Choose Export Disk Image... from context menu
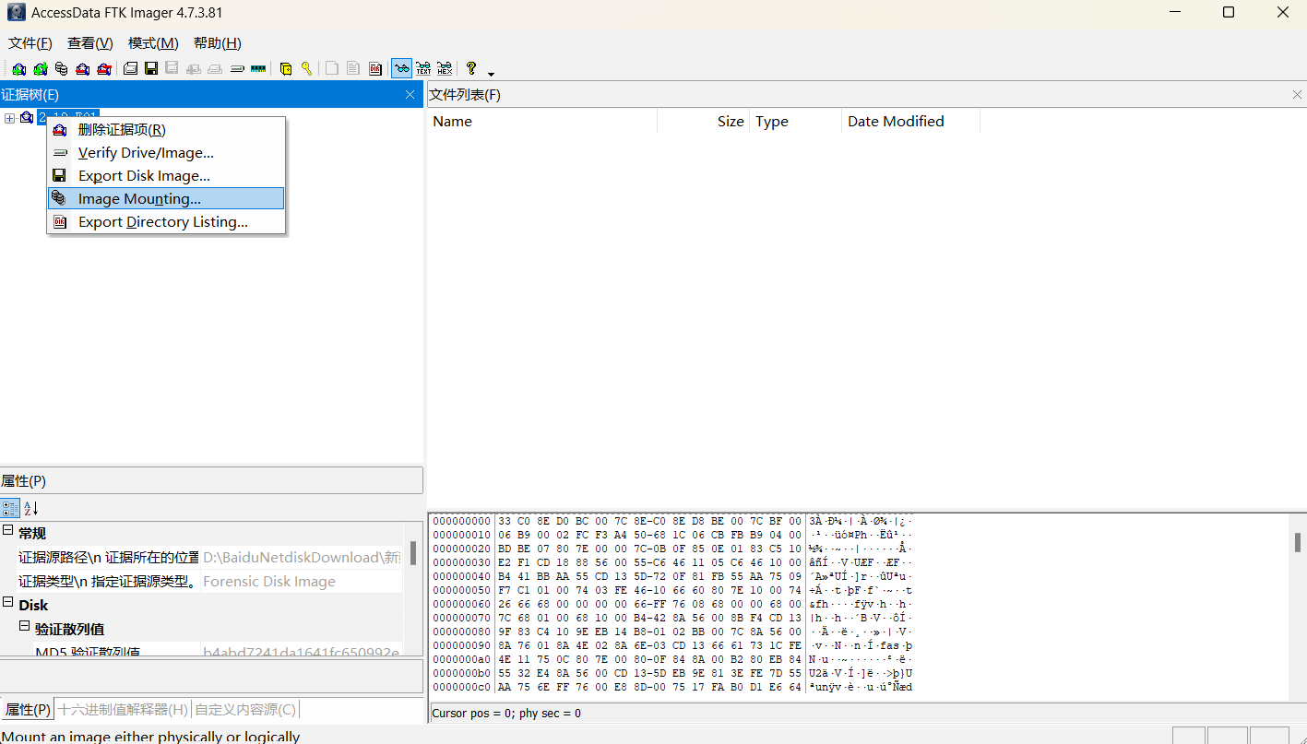Screen dimensions: 1307x744 click(x=166, y=176)
